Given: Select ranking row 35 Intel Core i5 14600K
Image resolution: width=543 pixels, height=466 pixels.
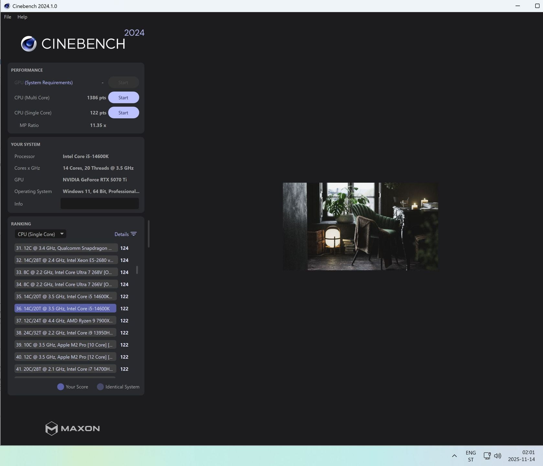Looking at the screenshot, I should click(65, 296).
